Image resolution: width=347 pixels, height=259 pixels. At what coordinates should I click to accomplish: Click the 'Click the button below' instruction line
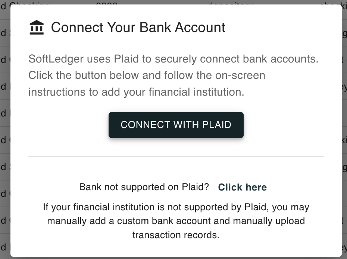click(147, 75)
